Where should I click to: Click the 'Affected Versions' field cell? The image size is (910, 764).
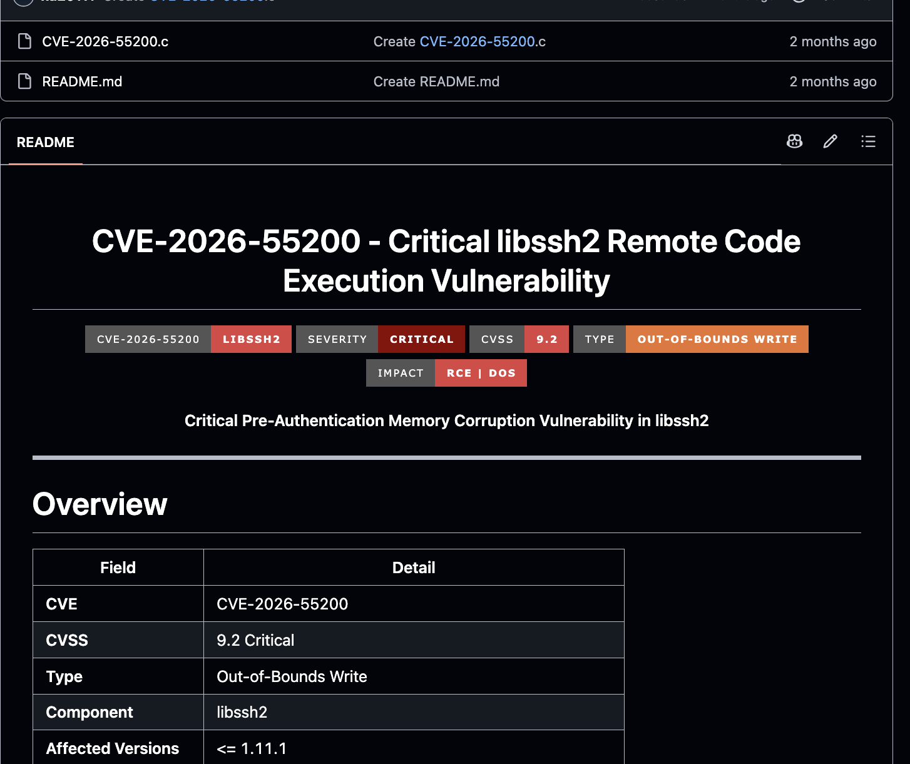tap(118, 747)
